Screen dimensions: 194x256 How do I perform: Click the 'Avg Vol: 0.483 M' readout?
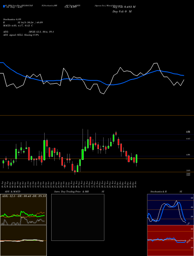tap(124, 7)
